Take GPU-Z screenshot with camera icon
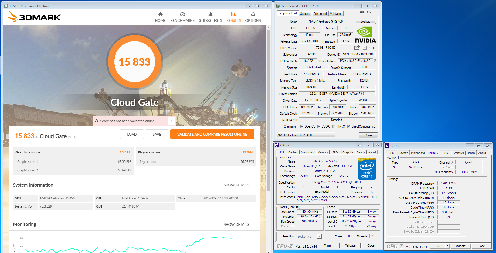The width and height of the screenshot is (496, 253). coord(362,12)
